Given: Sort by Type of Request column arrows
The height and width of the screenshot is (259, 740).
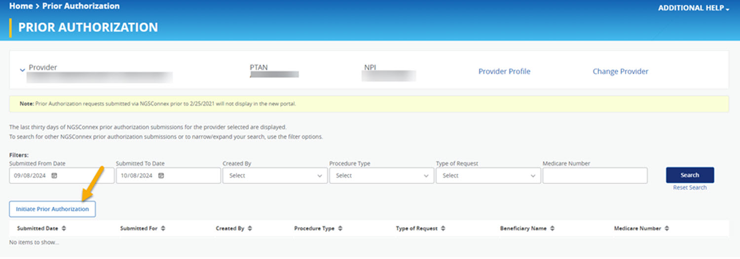Looking at the screenshot, I should [444, 228].
